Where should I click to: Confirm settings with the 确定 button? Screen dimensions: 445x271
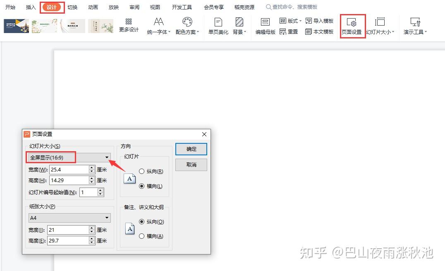point(191,149)
